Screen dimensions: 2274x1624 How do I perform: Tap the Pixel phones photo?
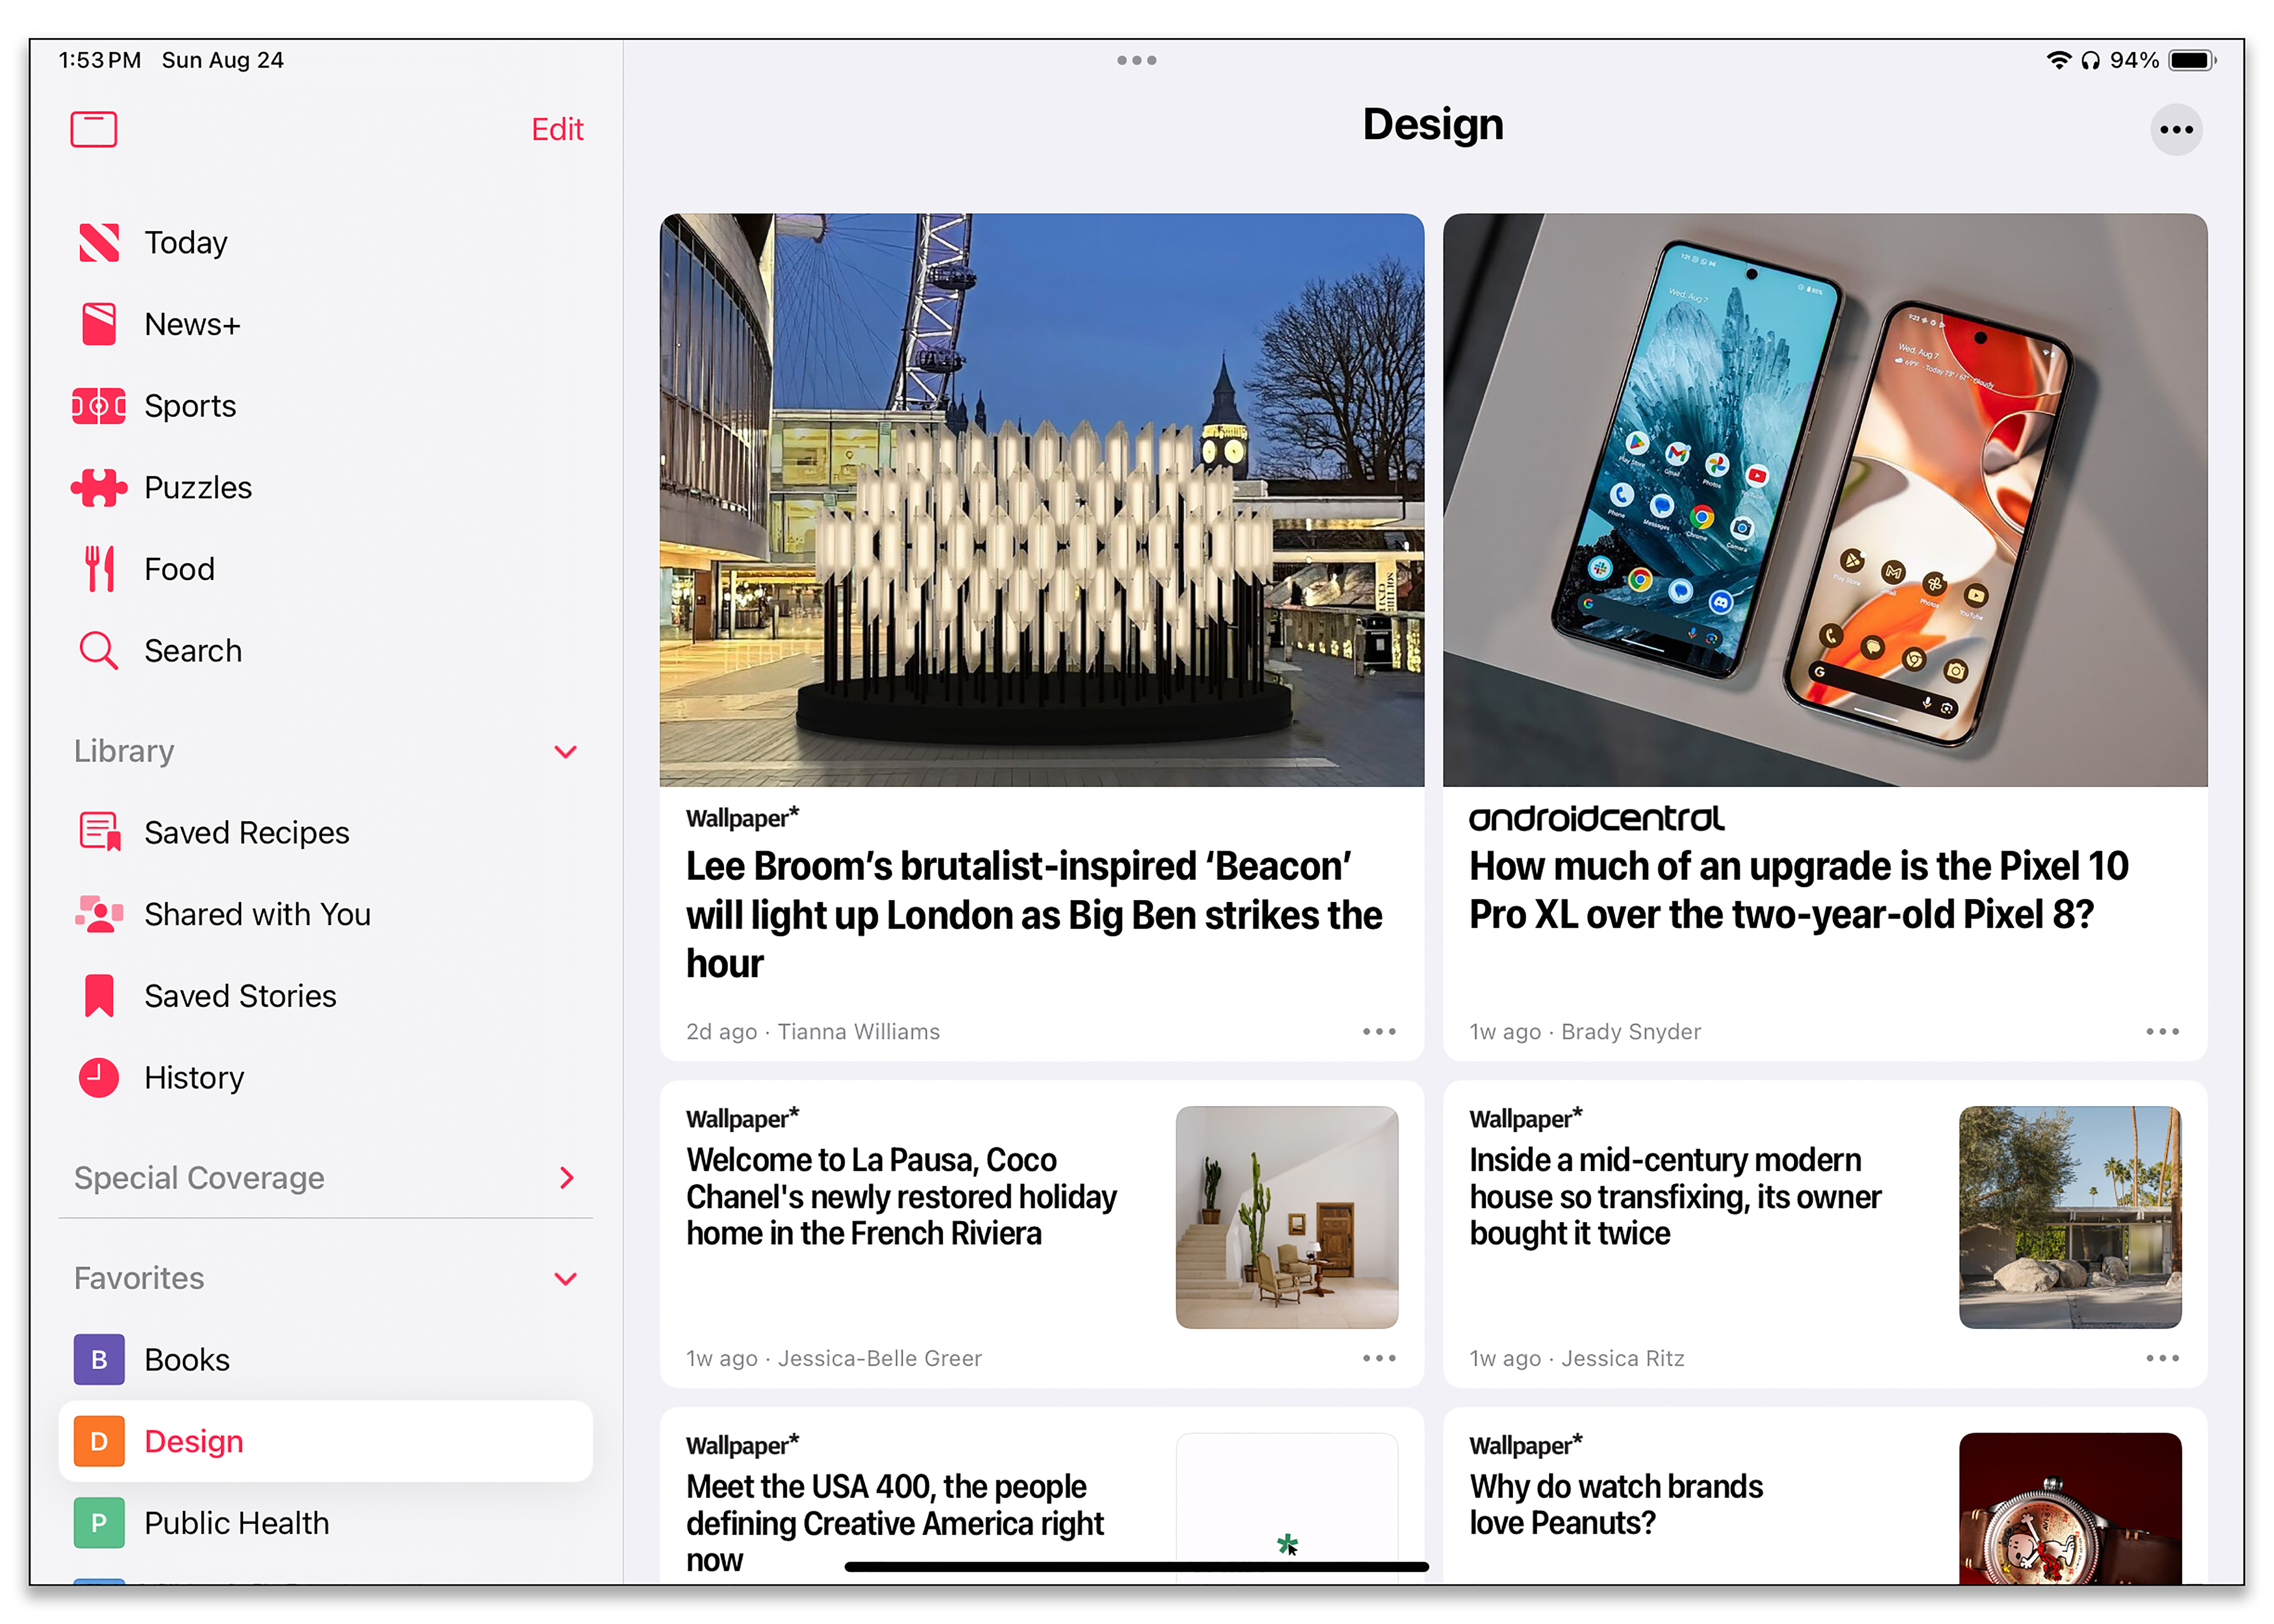(1825, 500)
